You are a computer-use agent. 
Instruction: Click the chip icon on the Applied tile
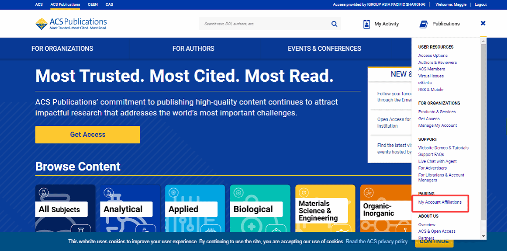point(173,193)
